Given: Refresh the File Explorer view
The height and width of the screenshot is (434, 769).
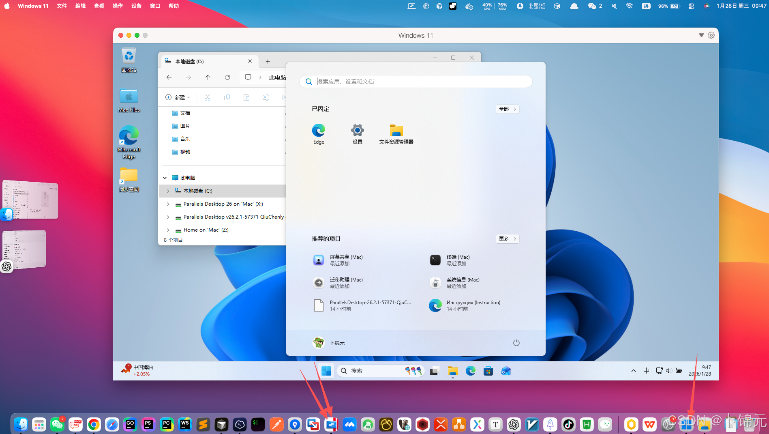Looking at the screenshot, I should pos(227,77).
